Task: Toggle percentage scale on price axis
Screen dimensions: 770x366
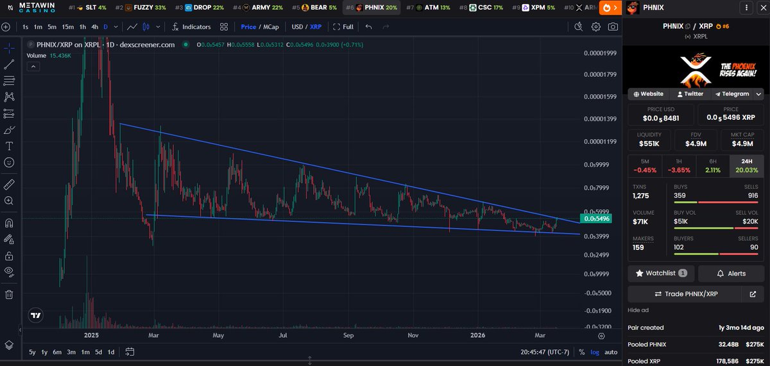Action: [x=581, y=352]
